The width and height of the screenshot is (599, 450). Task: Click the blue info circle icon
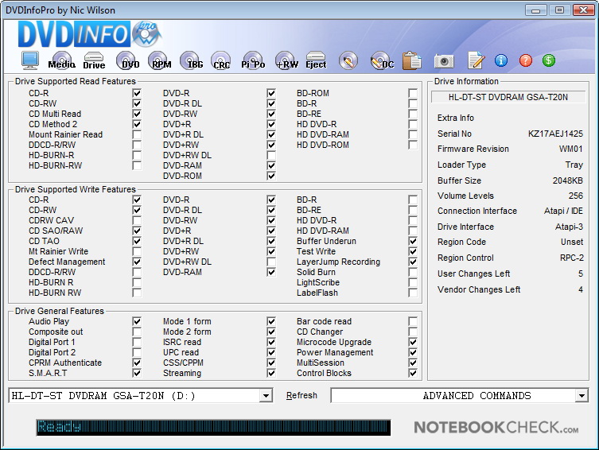501,60
